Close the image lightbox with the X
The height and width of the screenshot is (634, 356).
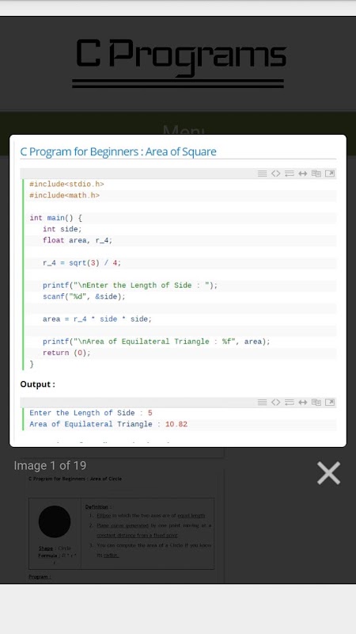pos(328,472)
